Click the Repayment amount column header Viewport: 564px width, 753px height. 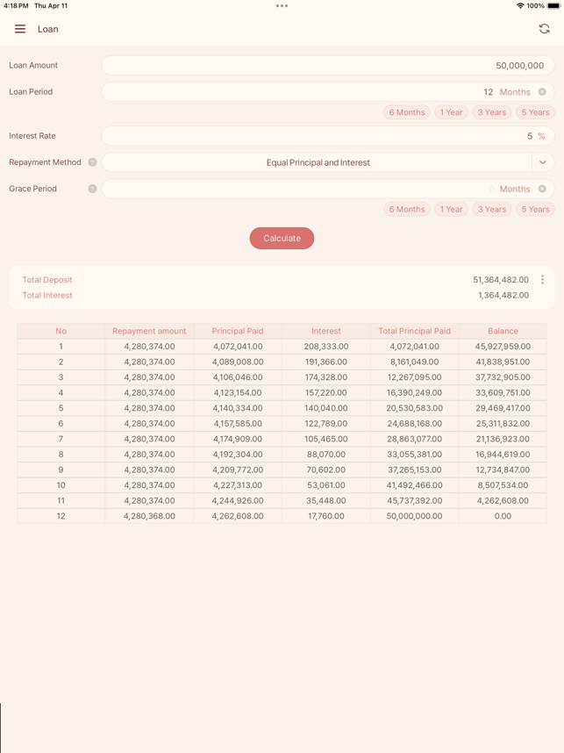coord(149,331)
